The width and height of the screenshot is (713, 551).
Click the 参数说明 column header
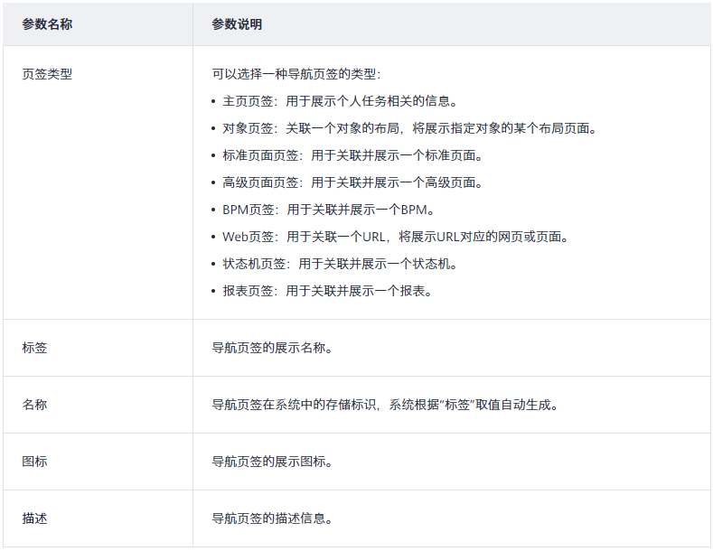click(x=237, y=24)
